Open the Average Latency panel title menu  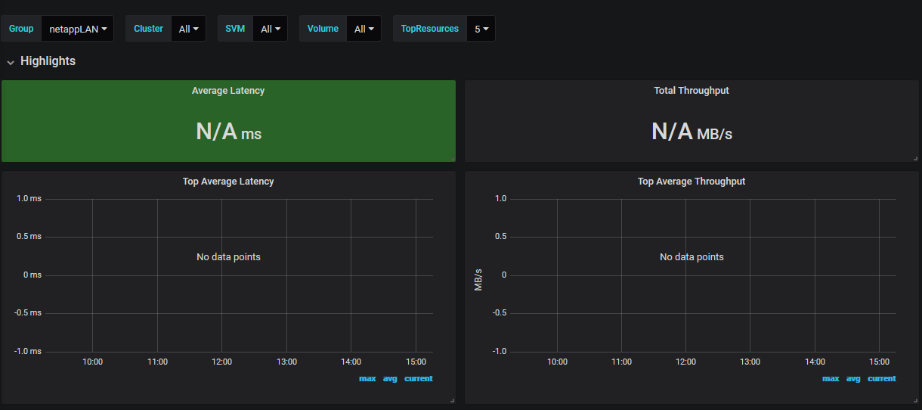click(x=228, y=91)
